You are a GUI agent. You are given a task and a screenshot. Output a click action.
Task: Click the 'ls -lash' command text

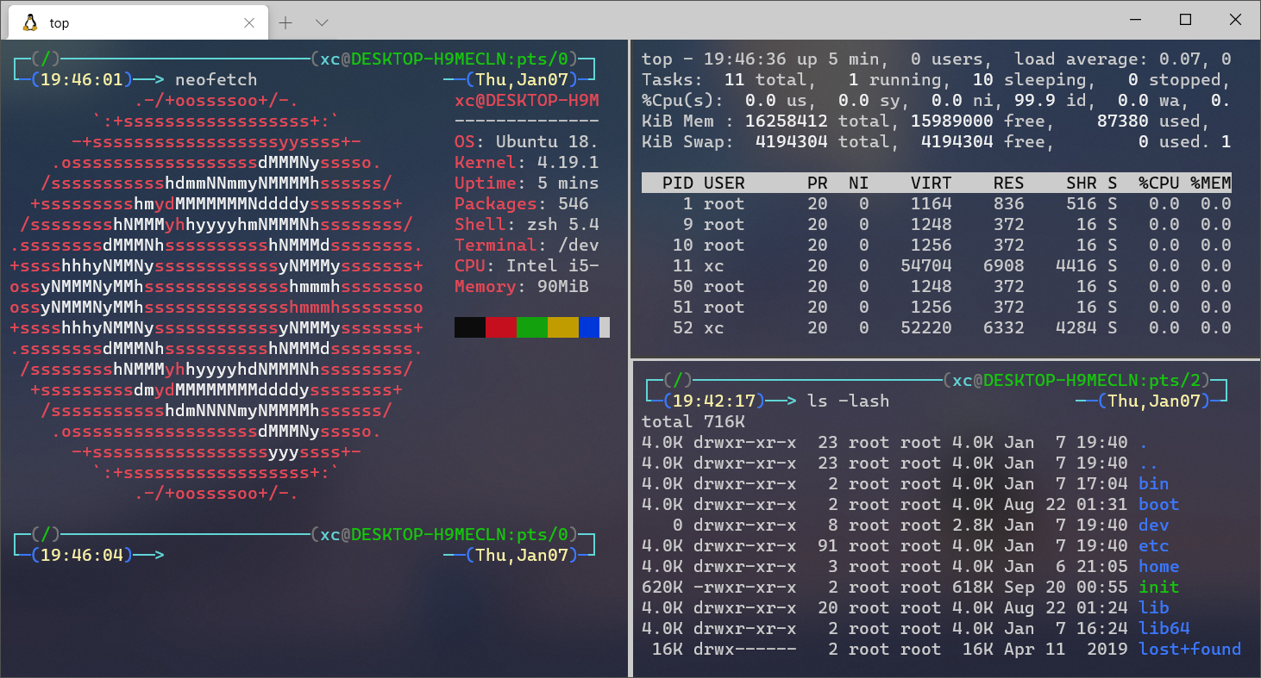point(849,401)
